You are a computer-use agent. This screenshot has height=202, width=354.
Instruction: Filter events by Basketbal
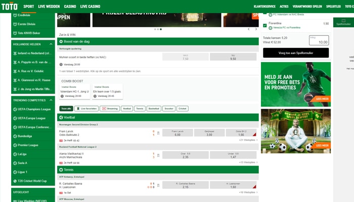(154, 109)
